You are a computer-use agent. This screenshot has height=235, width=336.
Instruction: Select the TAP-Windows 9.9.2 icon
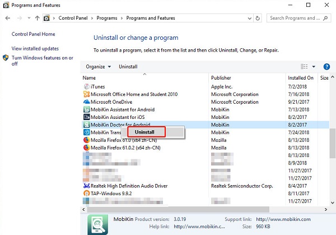click(x=86, y=193)
